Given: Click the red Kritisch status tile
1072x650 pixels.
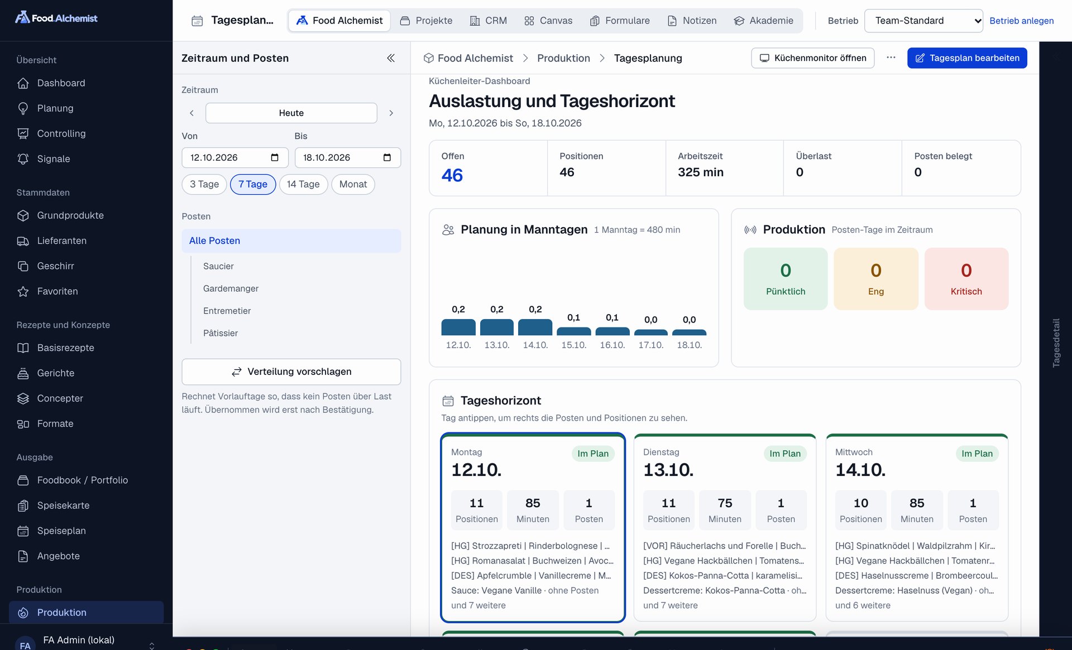Looking at the screenshot, I should 966,279.
